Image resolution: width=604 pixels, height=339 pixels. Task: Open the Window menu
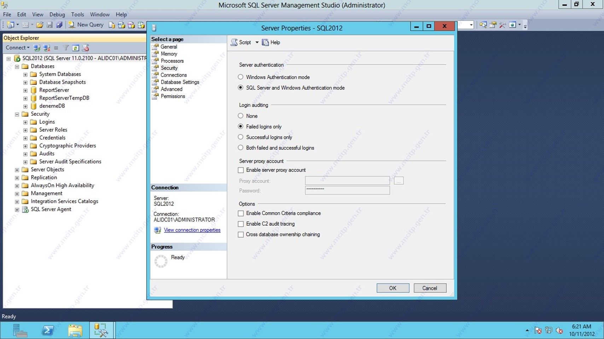(100, 14)
